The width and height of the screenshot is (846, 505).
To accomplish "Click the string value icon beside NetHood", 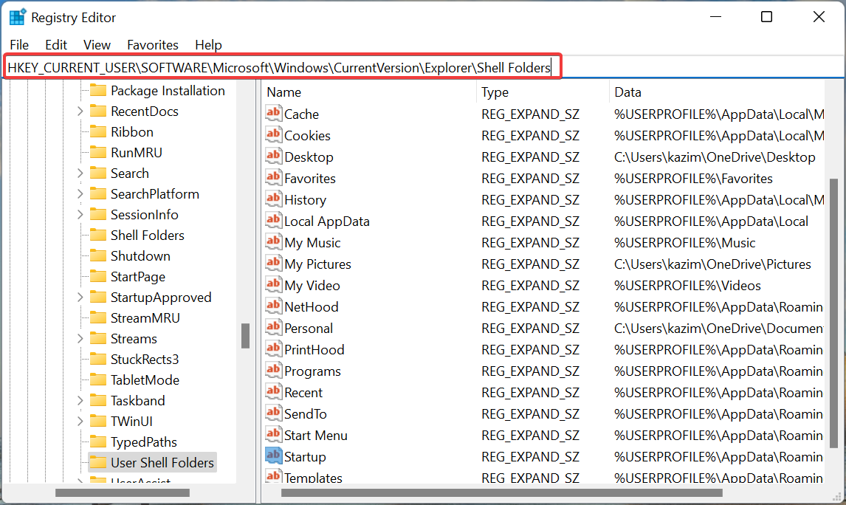I will pos(274,306).
